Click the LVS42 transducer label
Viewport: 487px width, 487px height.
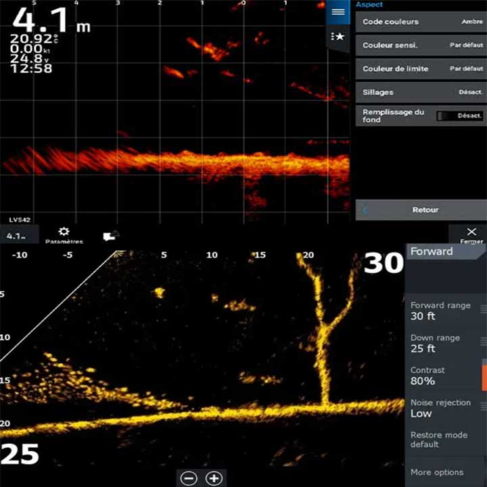20,220
